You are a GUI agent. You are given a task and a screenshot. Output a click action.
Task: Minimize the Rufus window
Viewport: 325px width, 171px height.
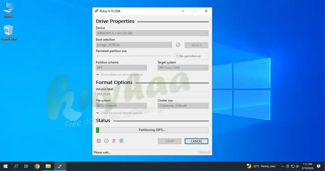(x=183, y=11)
